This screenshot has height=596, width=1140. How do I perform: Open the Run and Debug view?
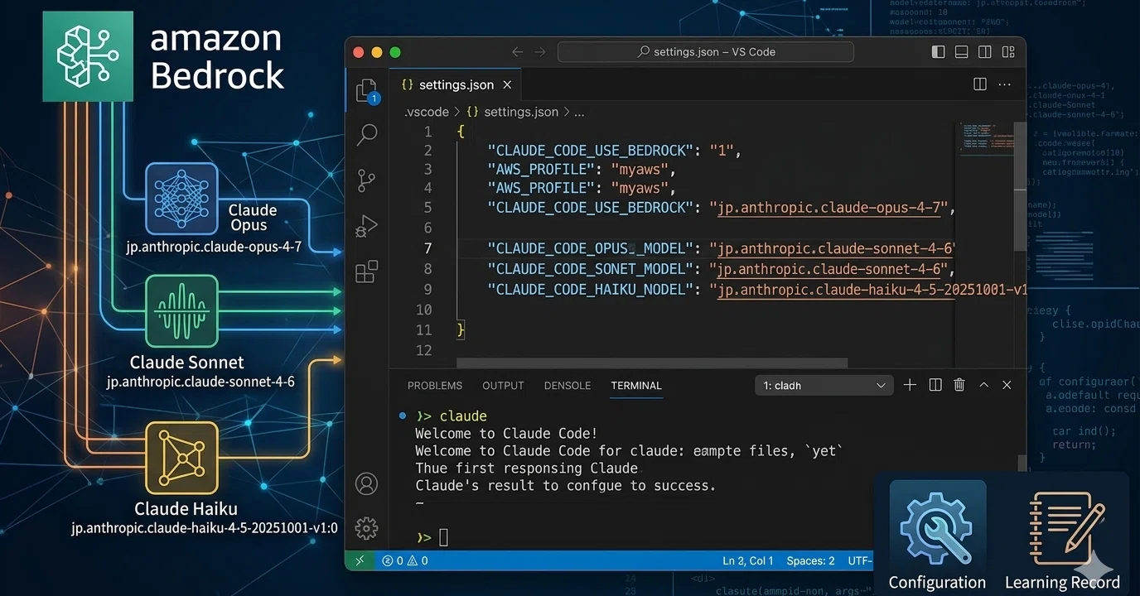pos(366,226)
